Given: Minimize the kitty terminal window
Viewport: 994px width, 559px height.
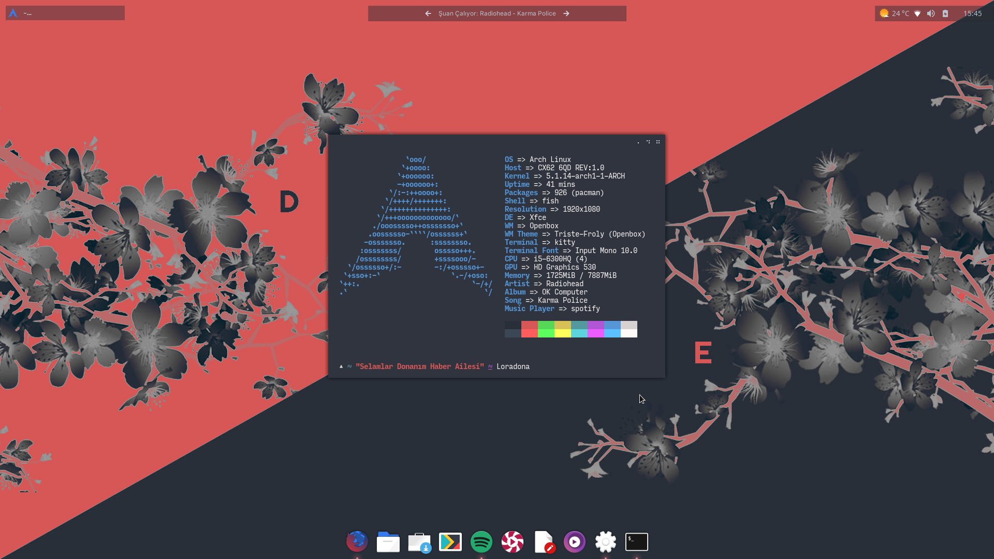Looking at the screenshot, I should 638,142.
